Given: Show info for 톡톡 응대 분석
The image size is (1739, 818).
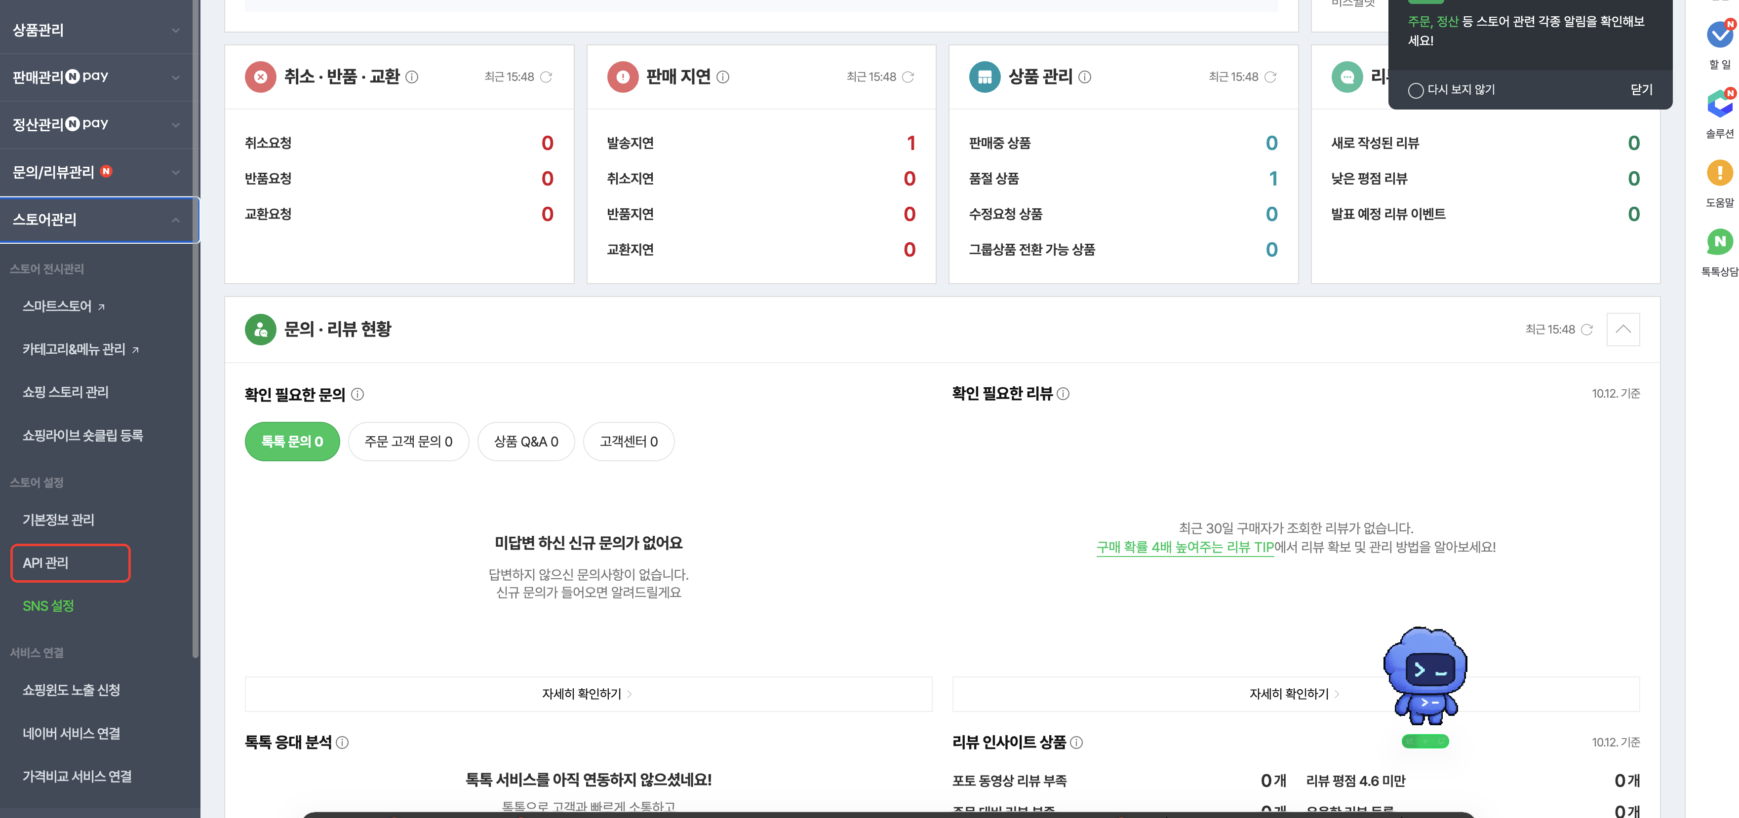Looking at the screenshot, I should click(342, 742).
